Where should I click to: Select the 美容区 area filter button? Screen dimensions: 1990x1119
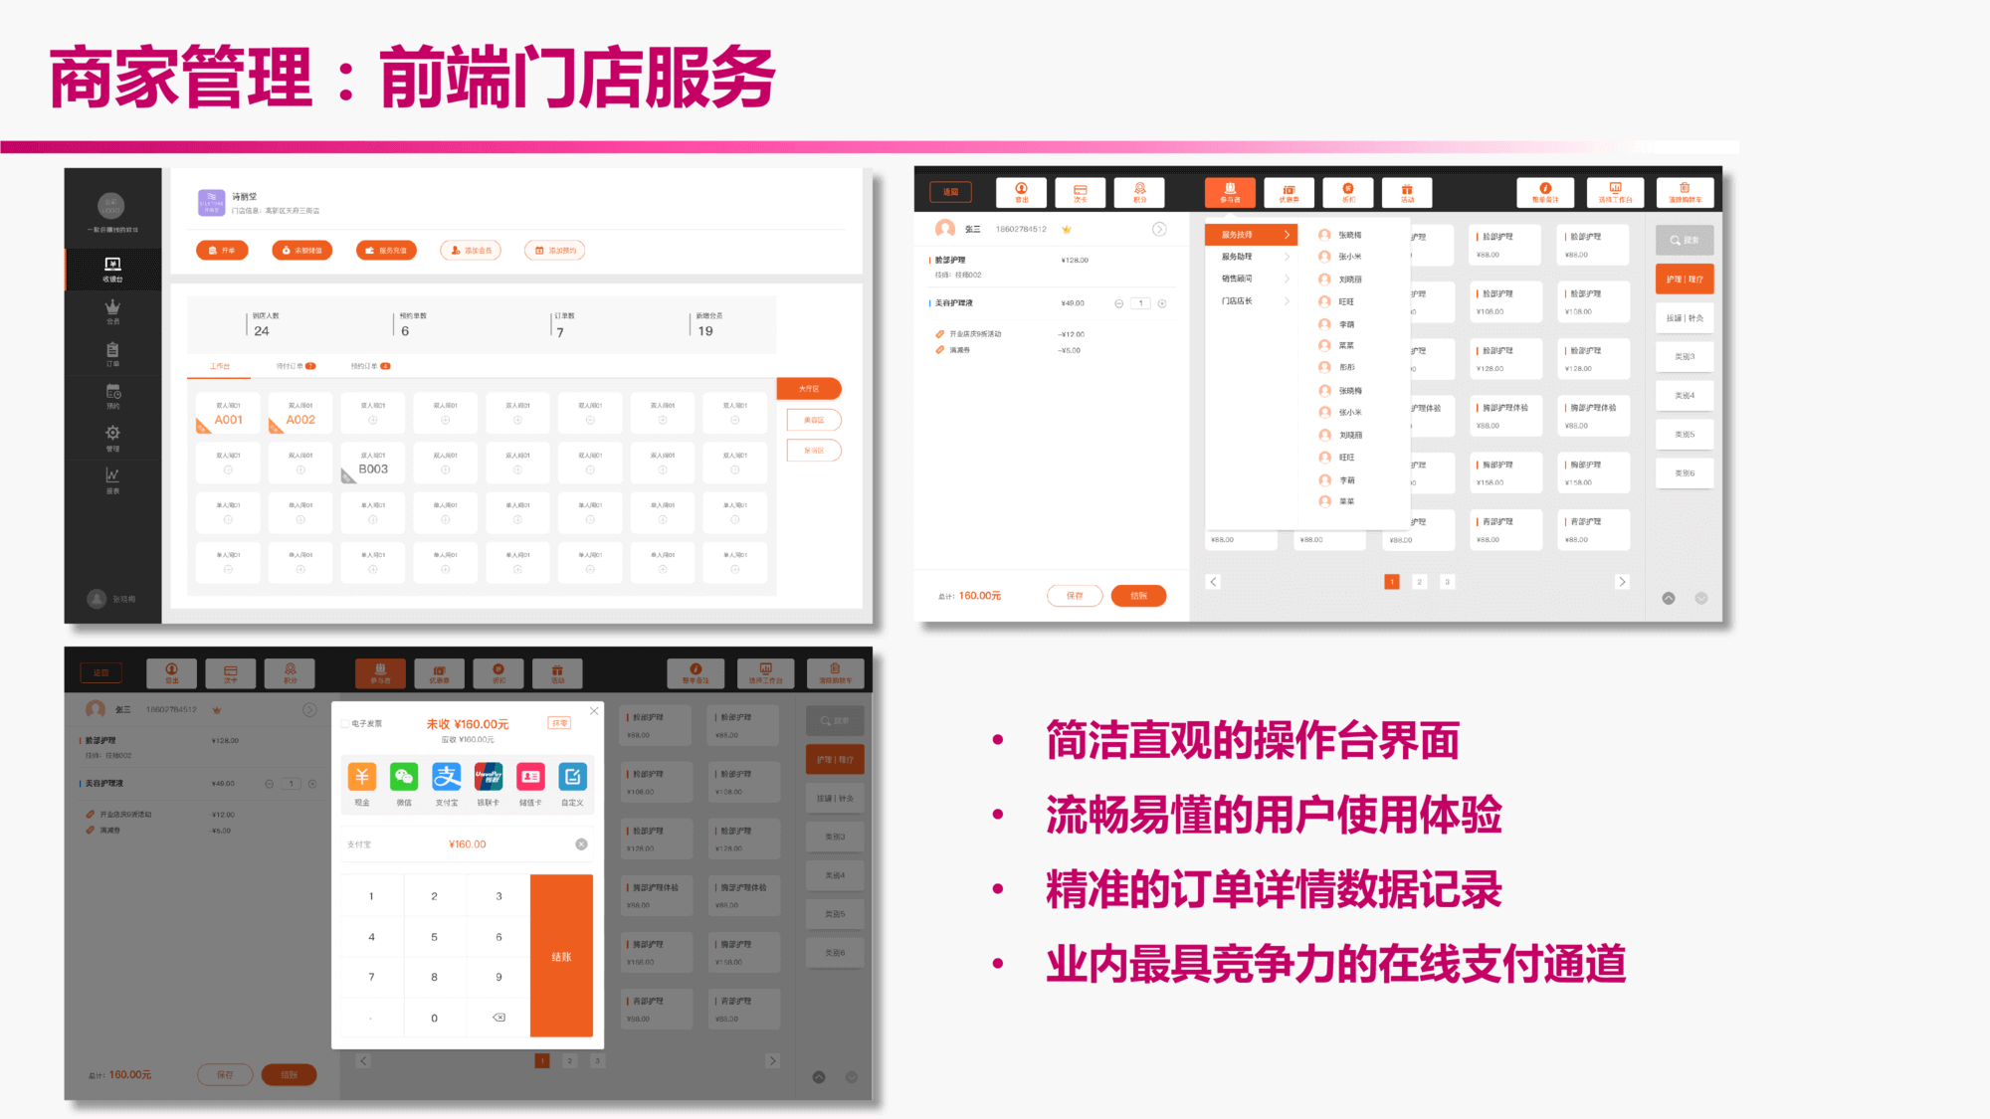pos(813,420)
